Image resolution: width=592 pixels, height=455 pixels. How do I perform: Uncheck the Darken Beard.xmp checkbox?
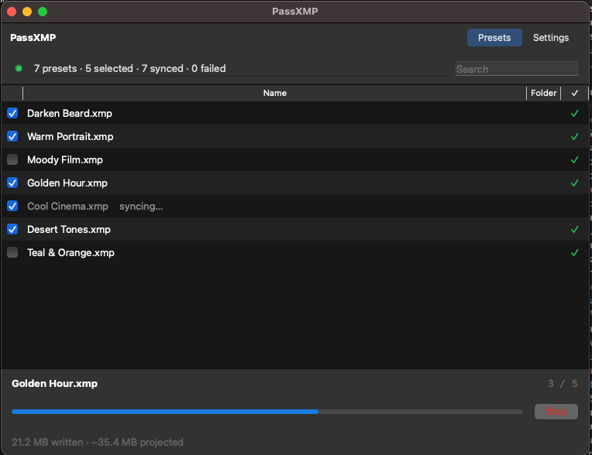click(12, 113)
